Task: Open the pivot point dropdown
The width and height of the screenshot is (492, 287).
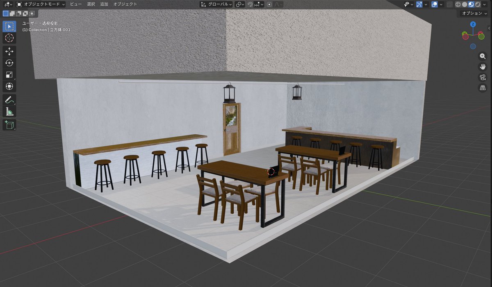Action: click(240, 4)
